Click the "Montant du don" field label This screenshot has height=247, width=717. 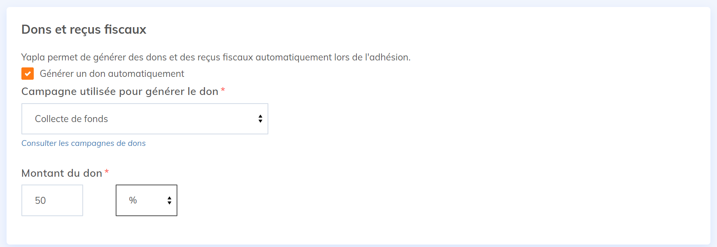pyautogui.click(x=62, y=173)
